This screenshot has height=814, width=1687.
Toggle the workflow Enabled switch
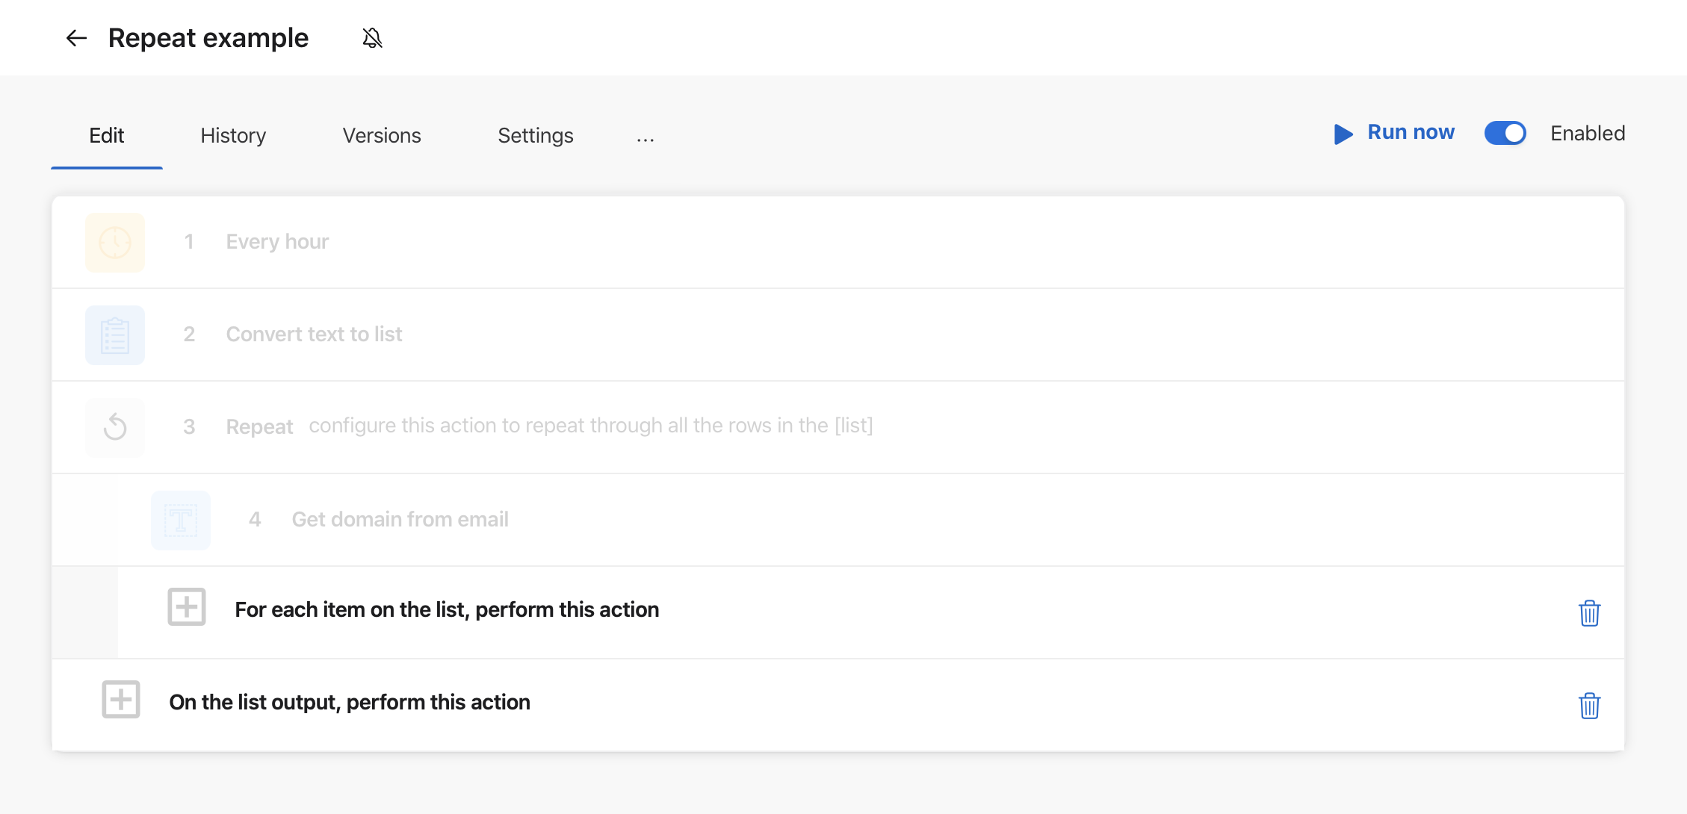coord(1506,132)
